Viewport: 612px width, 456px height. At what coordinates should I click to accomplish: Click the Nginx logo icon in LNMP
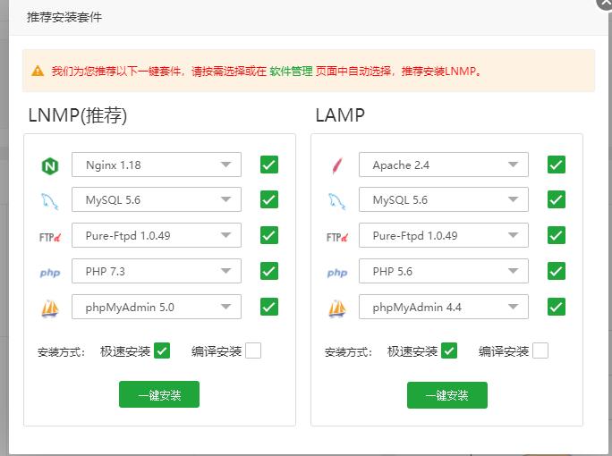[50, 165]
